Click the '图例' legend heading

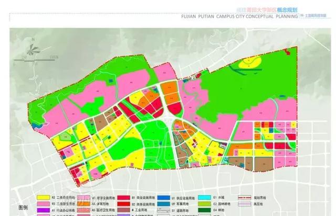(23, 208)
